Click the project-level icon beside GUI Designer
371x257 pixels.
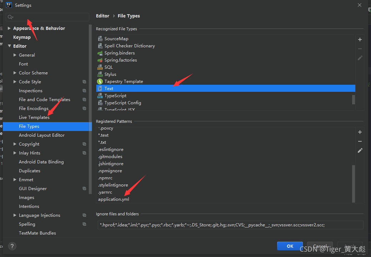[x=84, y=189]
